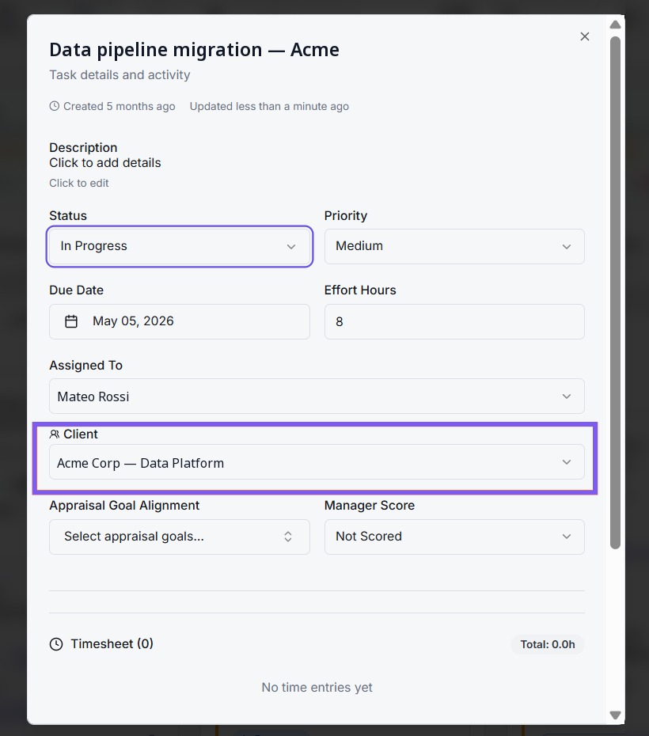
Task: Click the scrollbar down arrow
Action: (615, 715)
